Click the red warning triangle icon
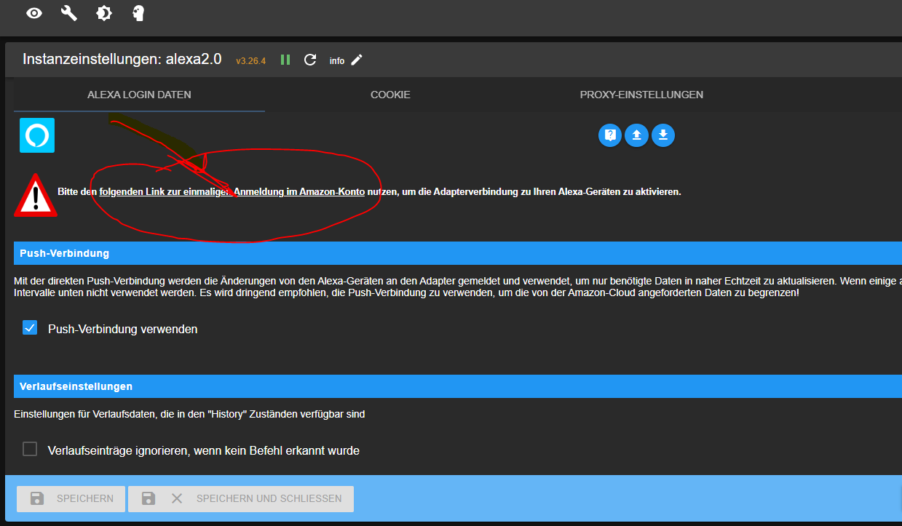902x526 pixels. pos(35,195)
